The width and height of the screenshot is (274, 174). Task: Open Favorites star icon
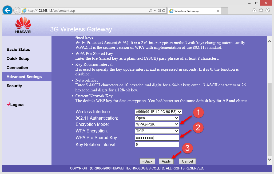pyautogui.click(x=261, y=10)
